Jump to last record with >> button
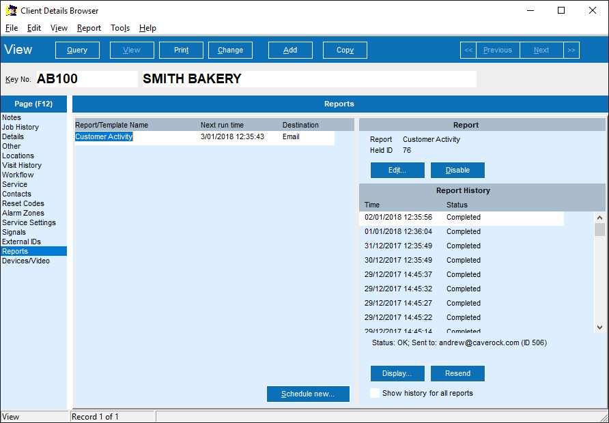This screenshot has height=423, width=609. tap(571, 50)
